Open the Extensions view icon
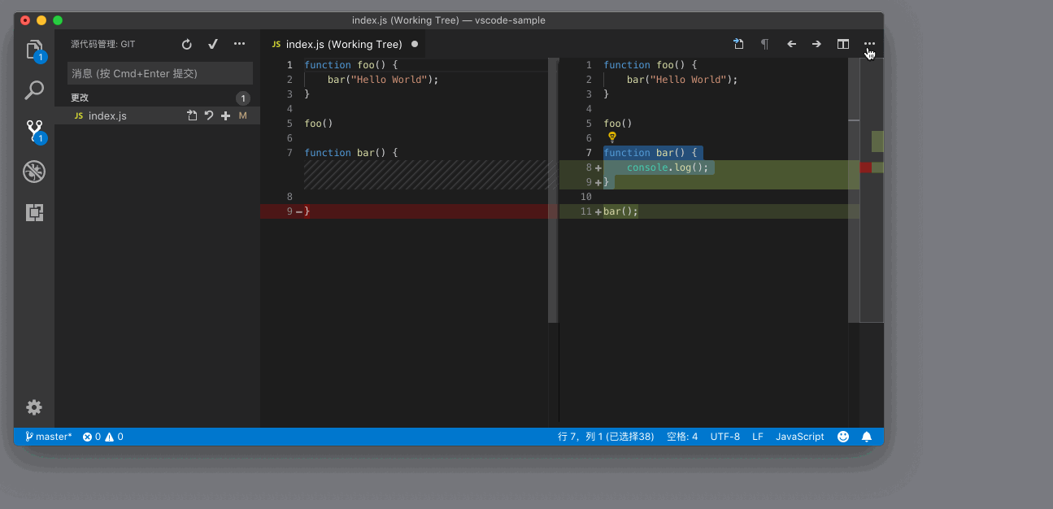Image resolution: width=1053 pixels, height=509 pixels. (34, 212)
